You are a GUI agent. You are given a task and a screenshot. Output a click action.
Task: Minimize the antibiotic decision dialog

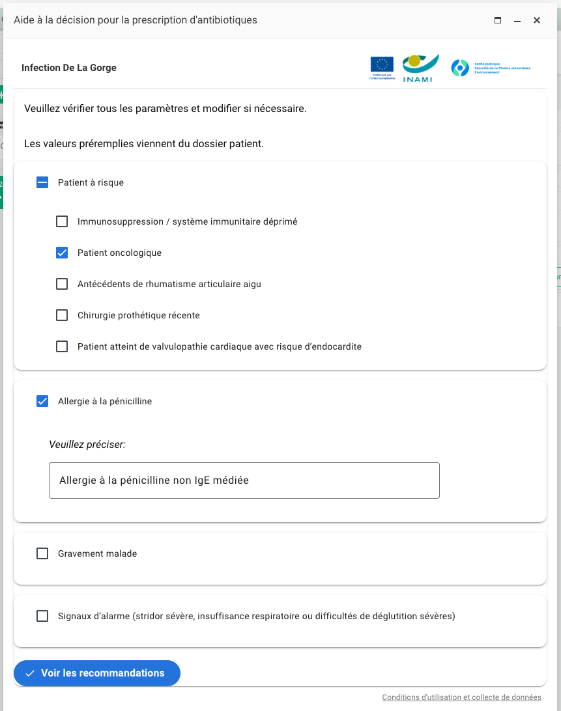click(517, 20)
